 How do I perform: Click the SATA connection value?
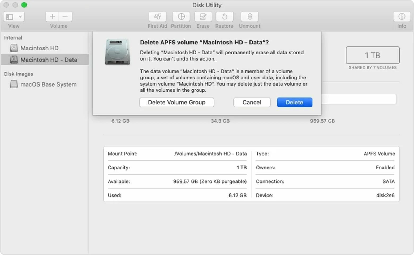[389, 181]
